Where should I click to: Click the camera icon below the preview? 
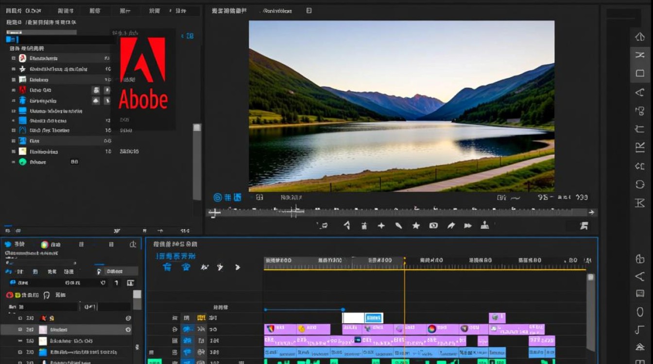pyautogui.click(x=433, y=226)
